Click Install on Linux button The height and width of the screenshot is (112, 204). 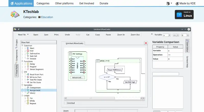click(x=184, y=15)
